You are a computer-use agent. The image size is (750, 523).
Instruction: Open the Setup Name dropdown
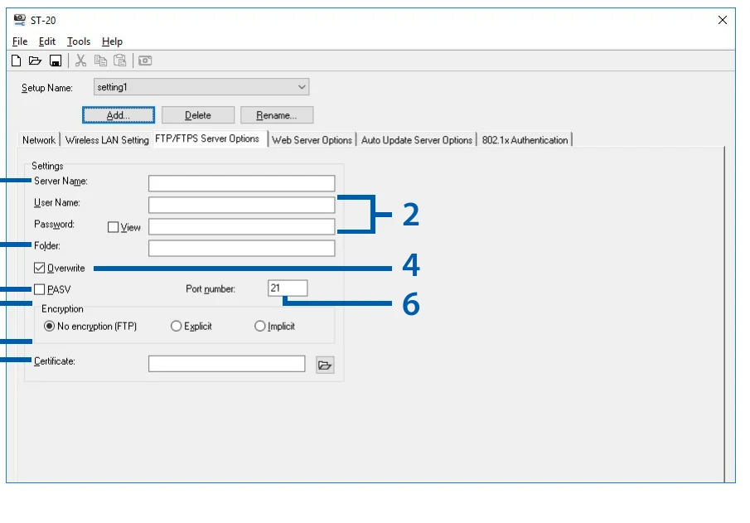click(201, 87)
